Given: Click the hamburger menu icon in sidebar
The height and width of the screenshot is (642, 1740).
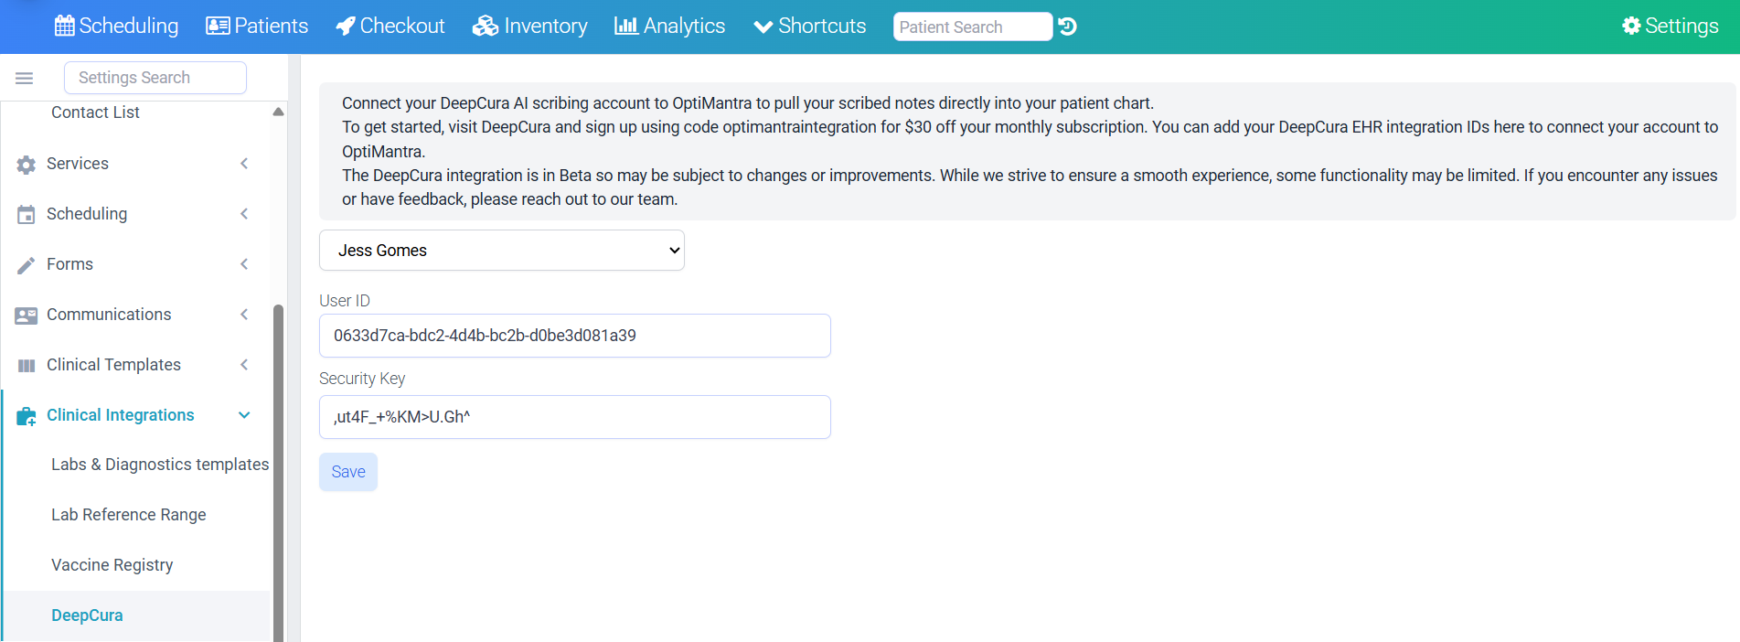Looking at the screenshot, I should point(25,79).
